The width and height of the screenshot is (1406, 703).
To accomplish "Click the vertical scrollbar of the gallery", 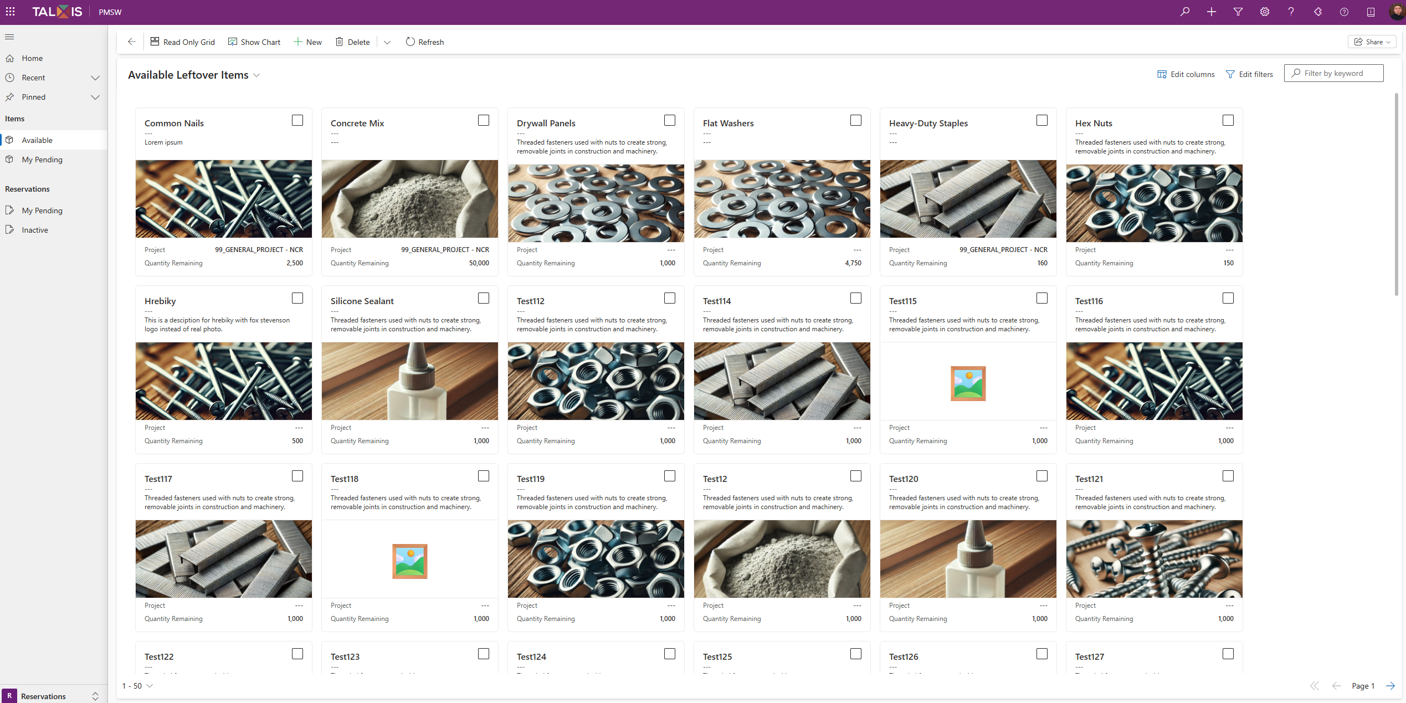I will (1397, 194).
